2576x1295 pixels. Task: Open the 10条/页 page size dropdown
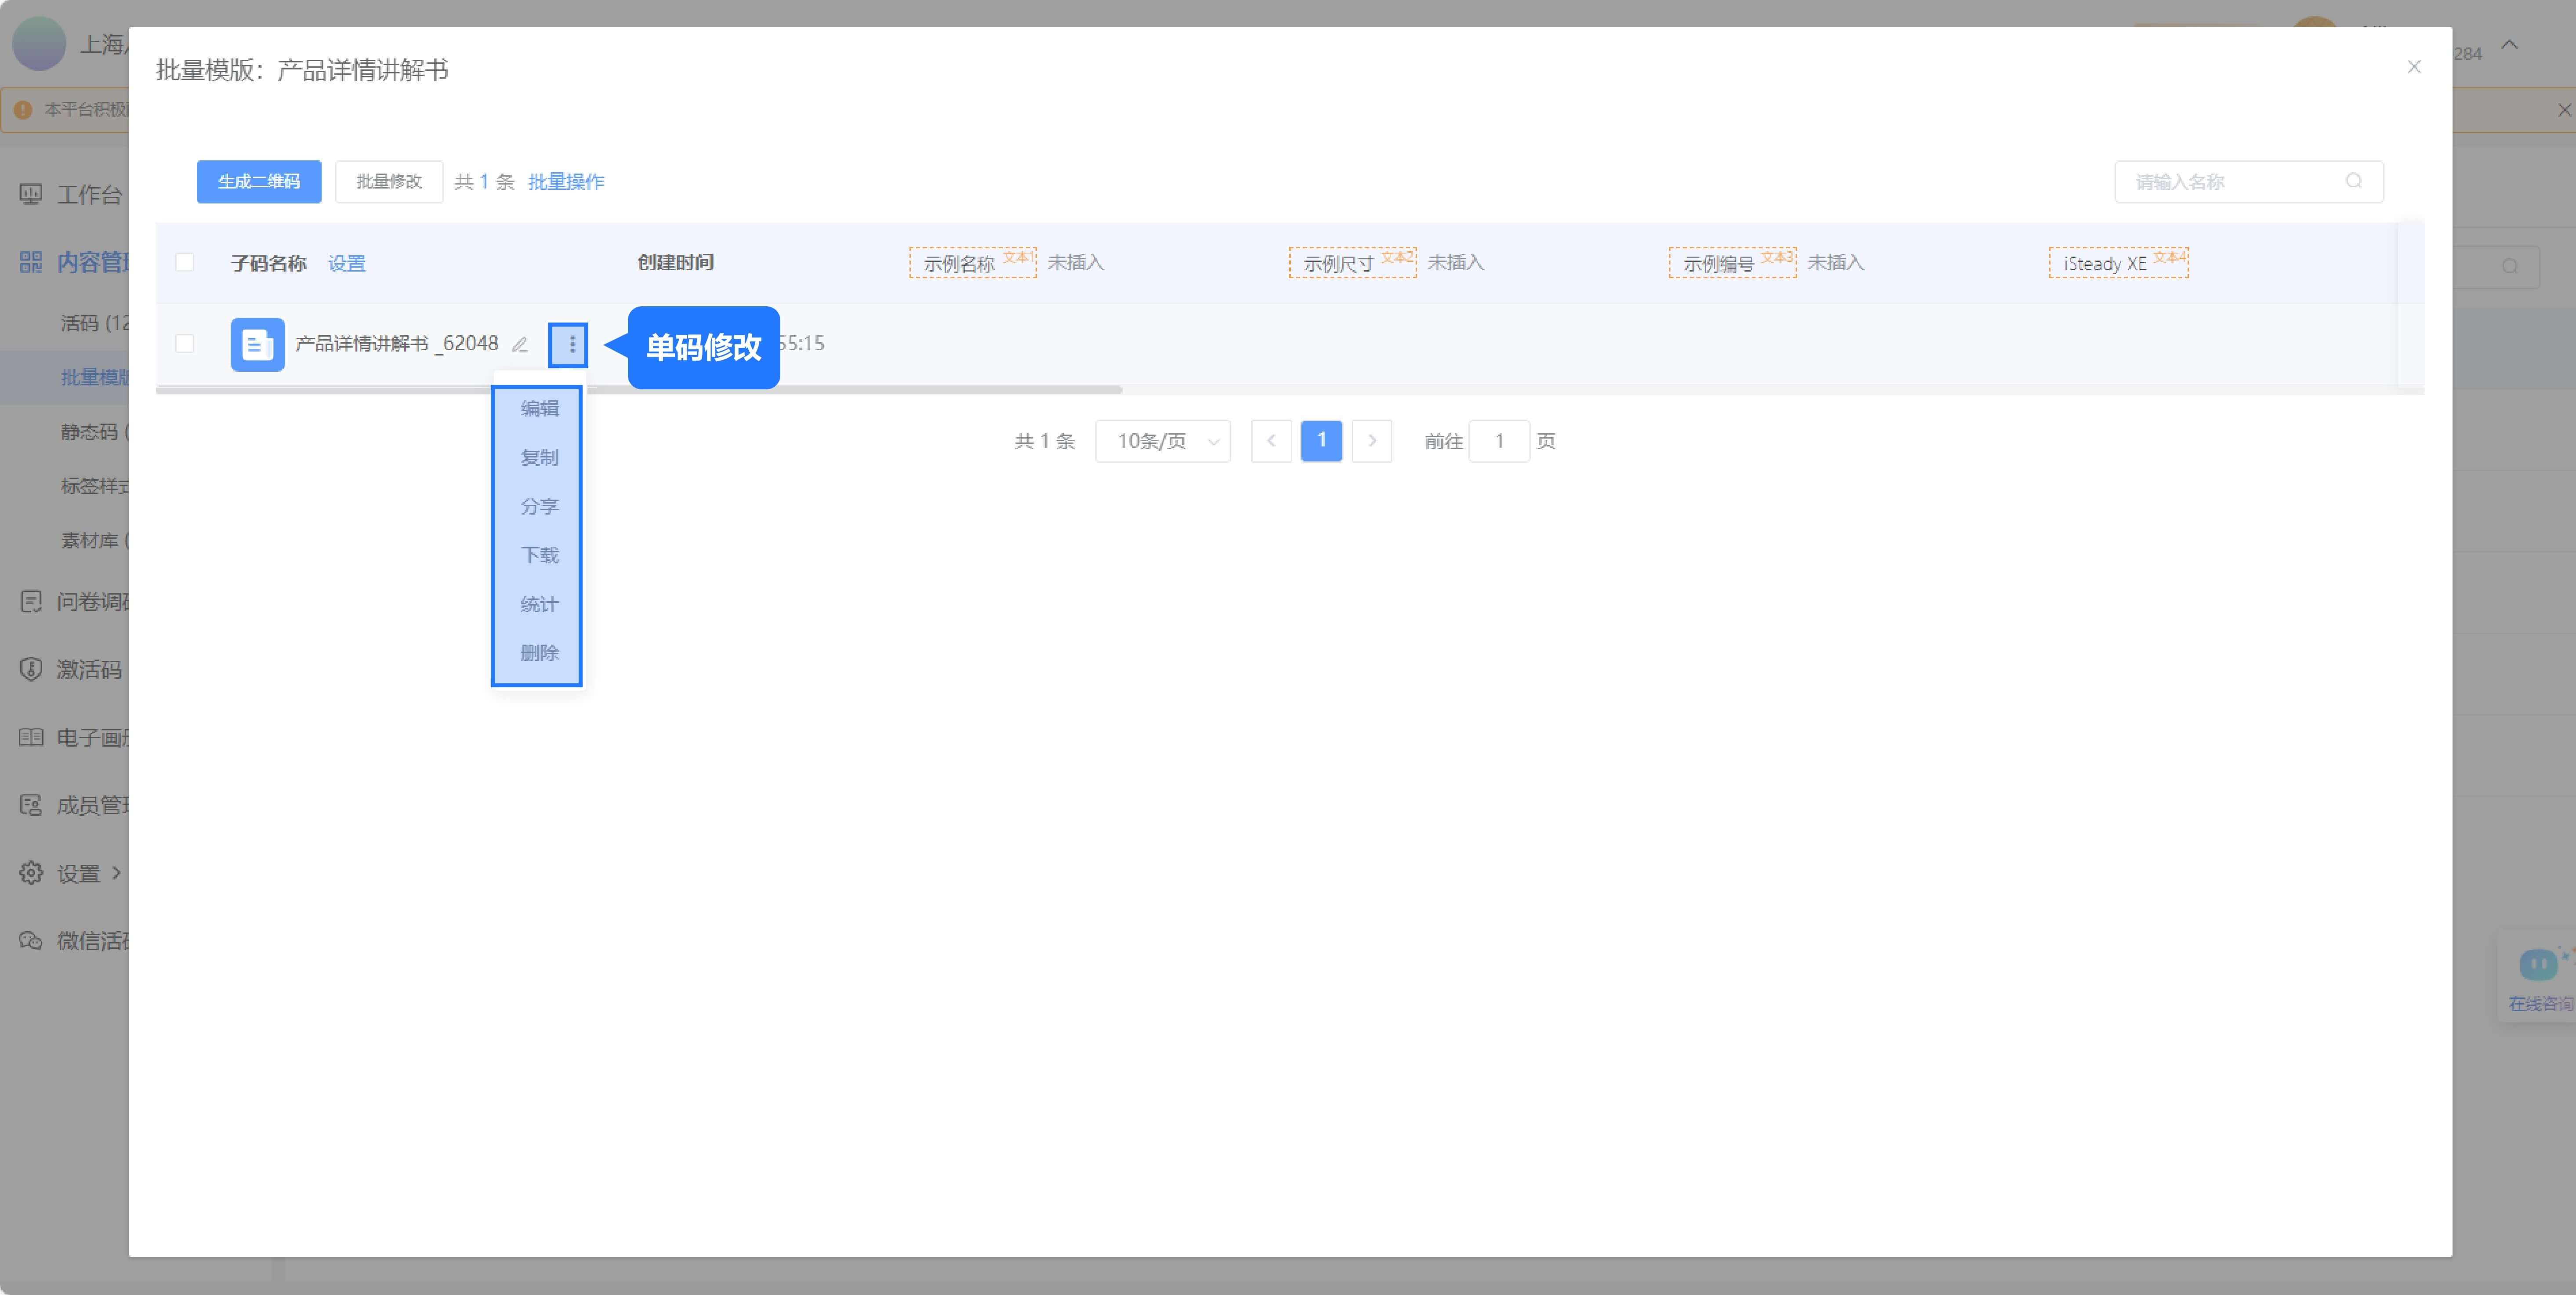[x=1162, y=441]
